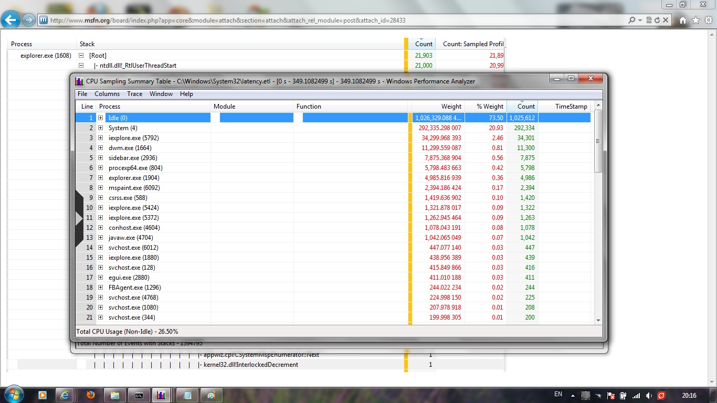
Task: Expand mspaint.exe (6092) row
Action: coord(100,188)
